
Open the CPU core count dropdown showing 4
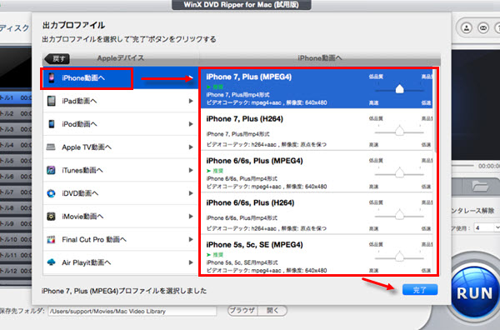487,227
